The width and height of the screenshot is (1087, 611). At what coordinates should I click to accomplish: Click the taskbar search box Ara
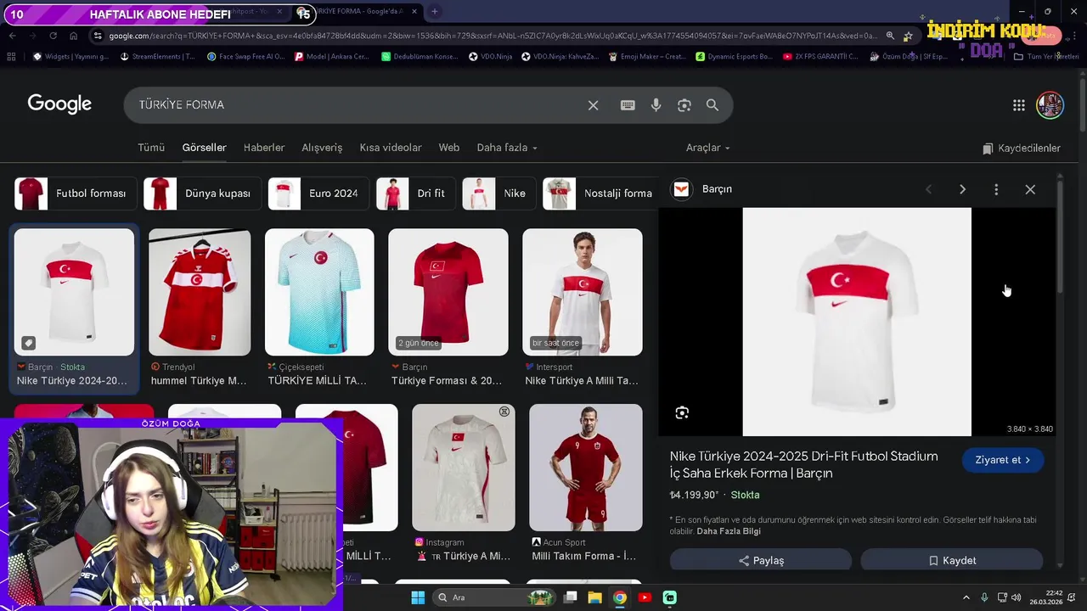click(494, 597)
